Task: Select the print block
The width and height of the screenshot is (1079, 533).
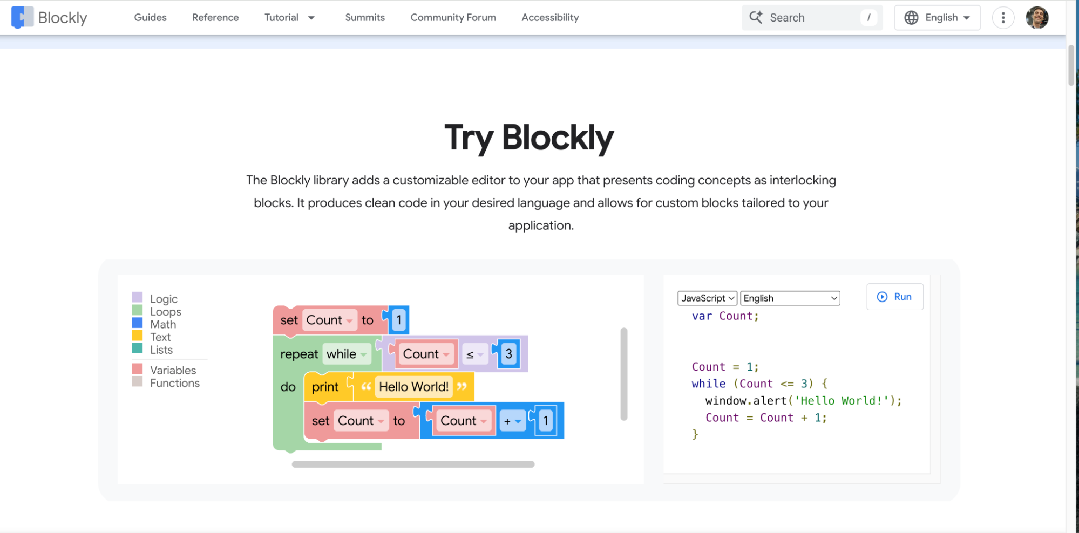Action: (x=325, y=387)
